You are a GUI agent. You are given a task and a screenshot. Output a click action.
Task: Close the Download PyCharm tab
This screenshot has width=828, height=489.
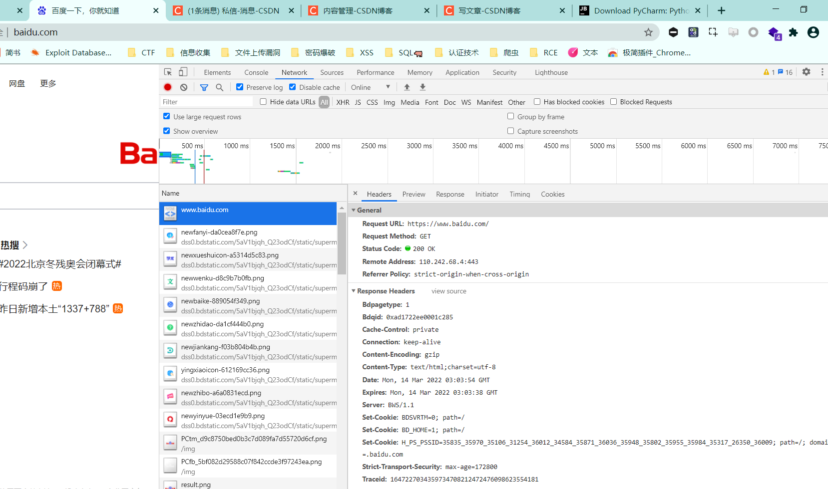pos(698,10)
